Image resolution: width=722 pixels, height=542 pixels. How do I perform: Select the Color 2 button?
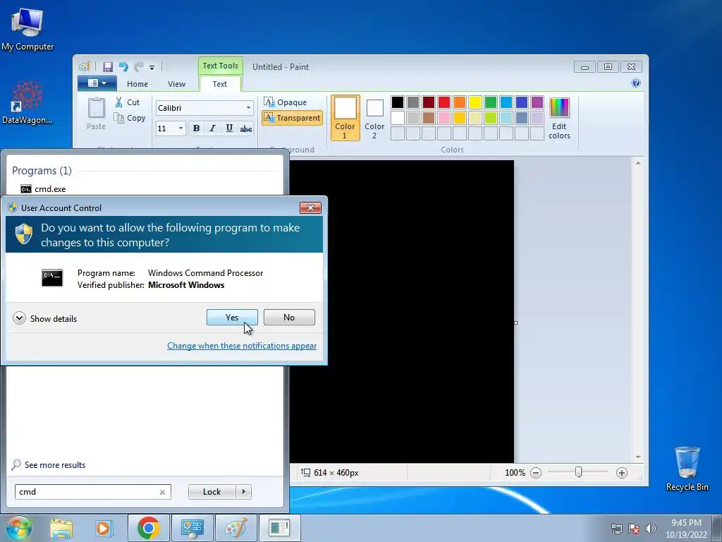(374, 118)
